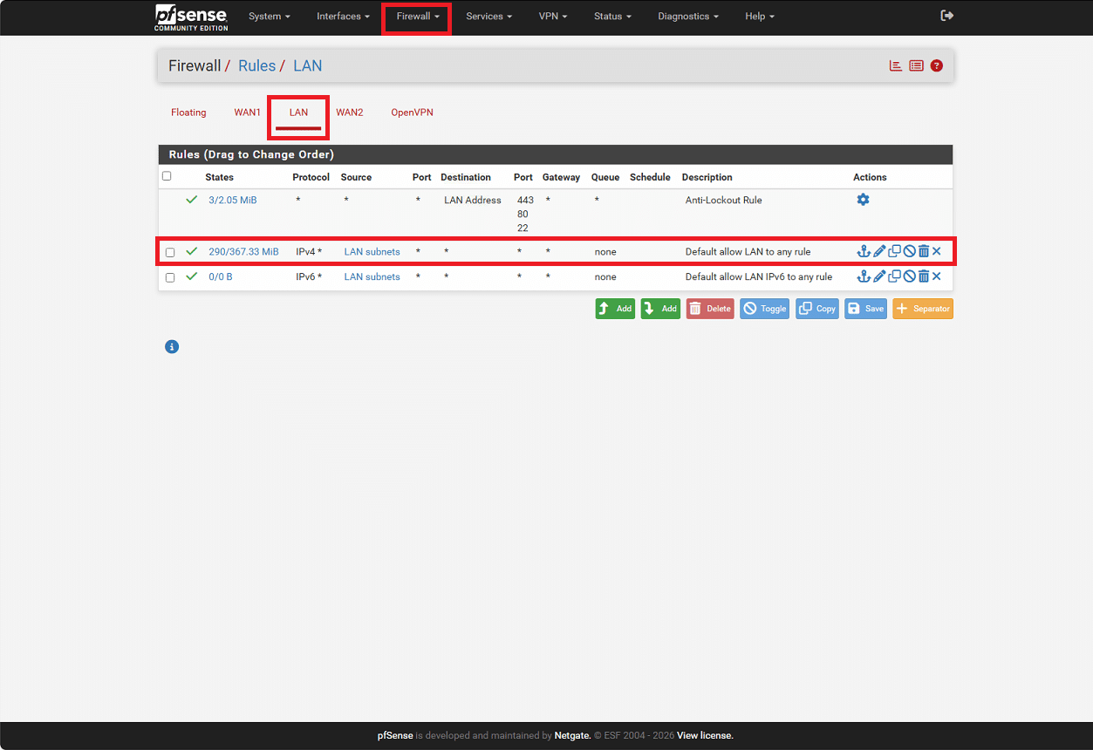The image size is (1093, 750).
Task: Switch to the WAN1 rules tab
Action: 247,112
